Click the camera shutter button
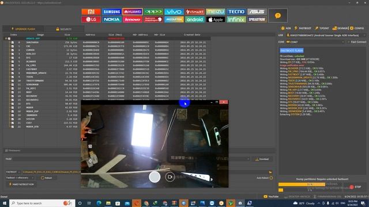This screenshot has height=207, width=369. click(155, 177)
